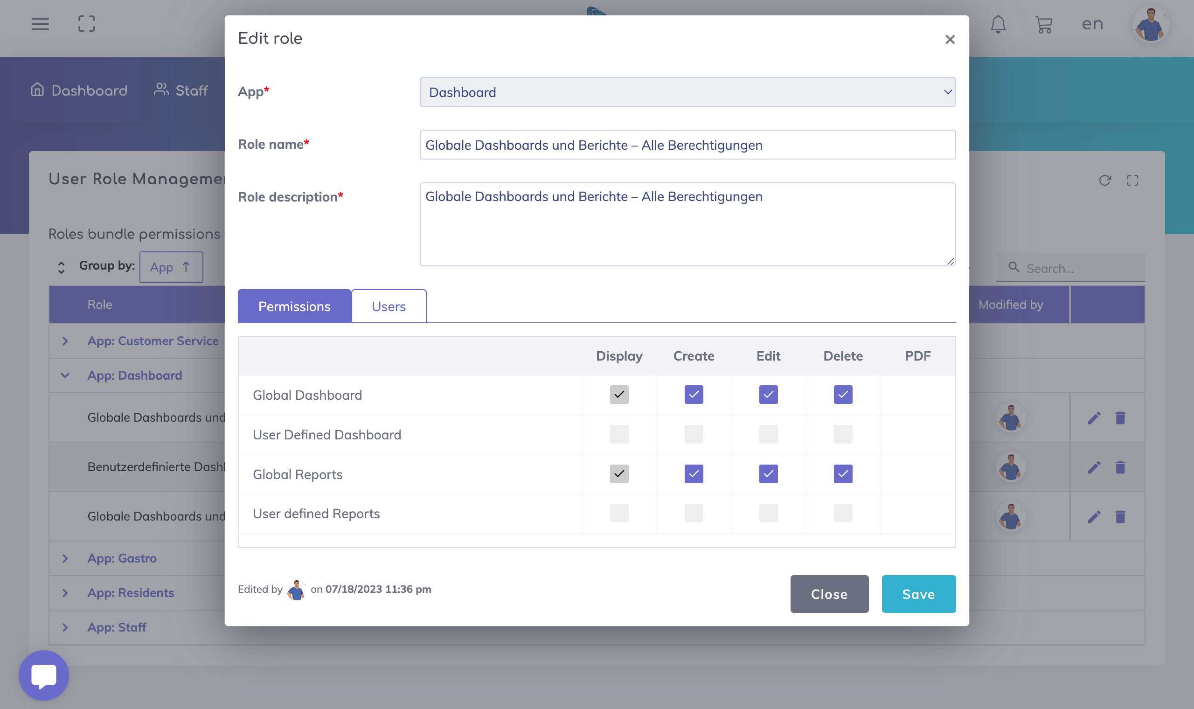
Task: Open the App dropdown showing Dashboard
Action: pos(687,92)
